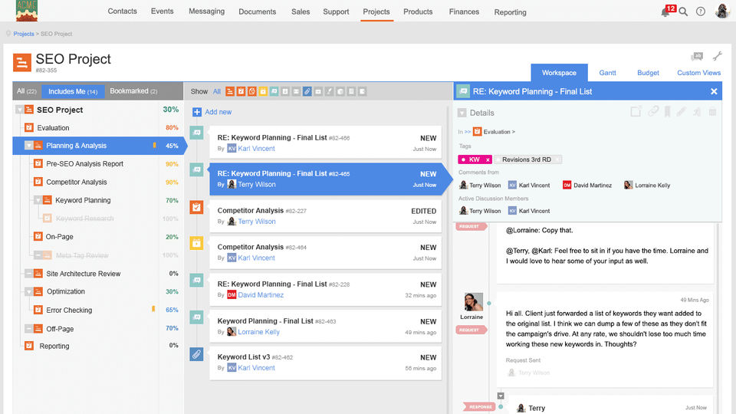Screen dimensions: 736x414
Task: Select the Pre-SEO Analysis Report tree item
Action: click(84, 164)
